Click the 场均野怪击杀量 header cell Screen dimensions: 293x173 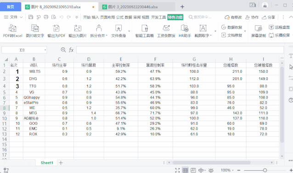point(194,65)
